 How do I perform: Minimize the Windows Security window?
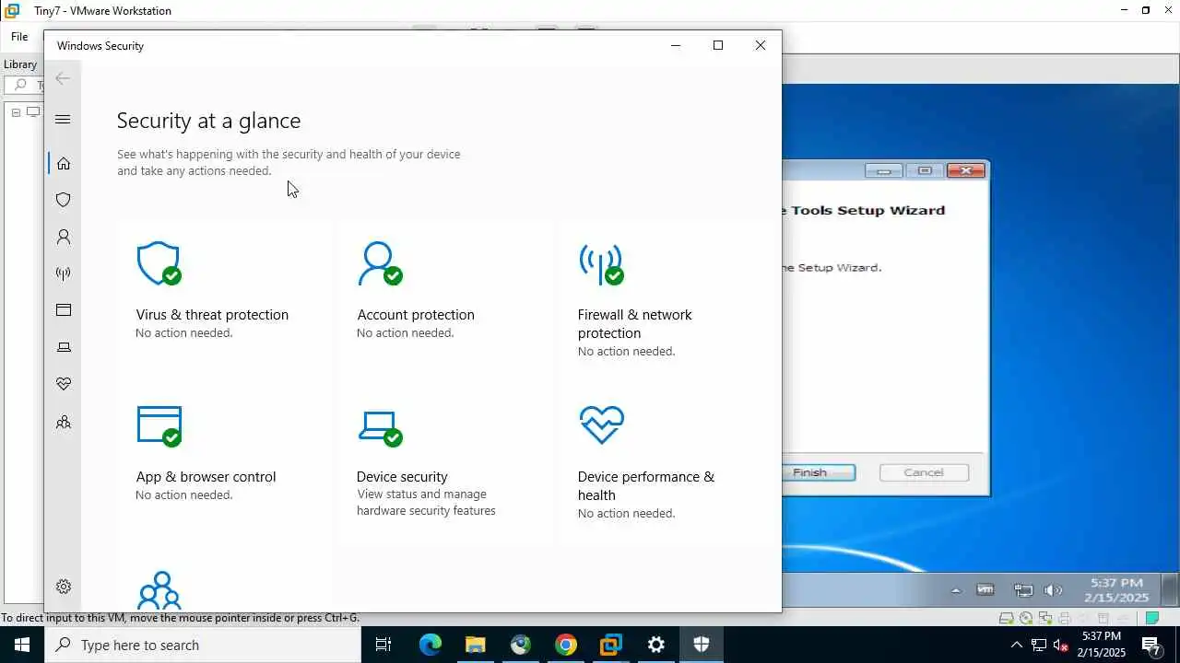[x=676, y=45]
